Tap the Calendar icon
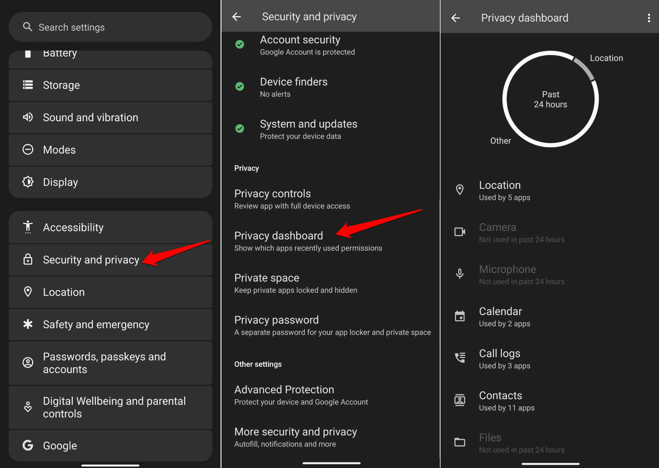Viewport: 659px width, 468px height. pos(460,316)
